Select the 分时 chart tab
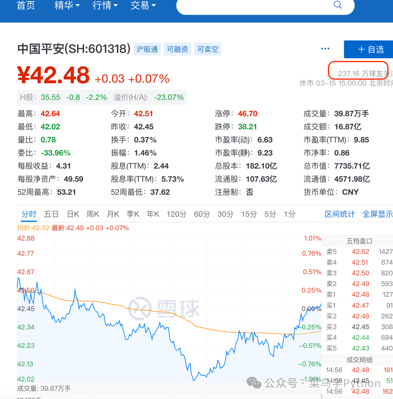This screenshot has width=393, height=399. pyautogui.click(x=29, y=214)
